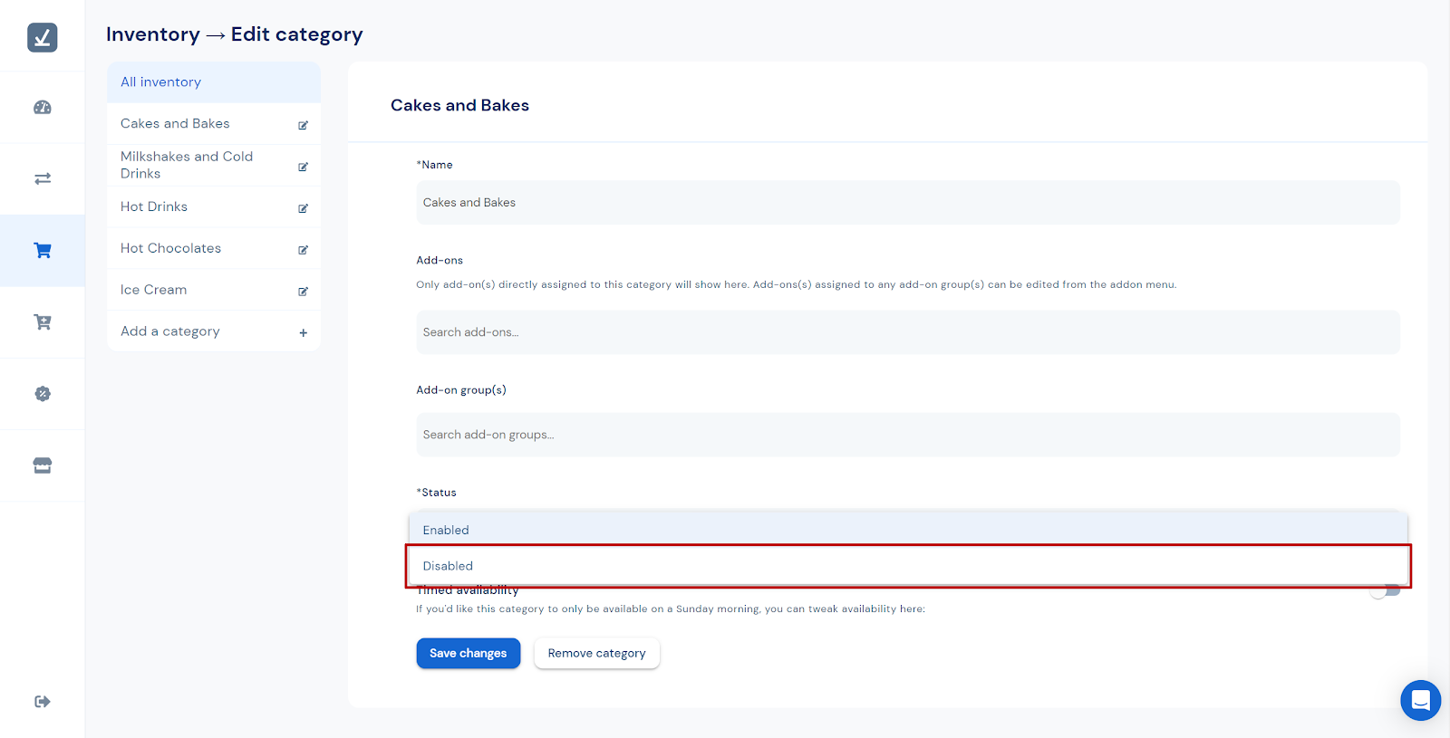
Task: Open the Hot Drinks category
Action: tap(154, 206)
